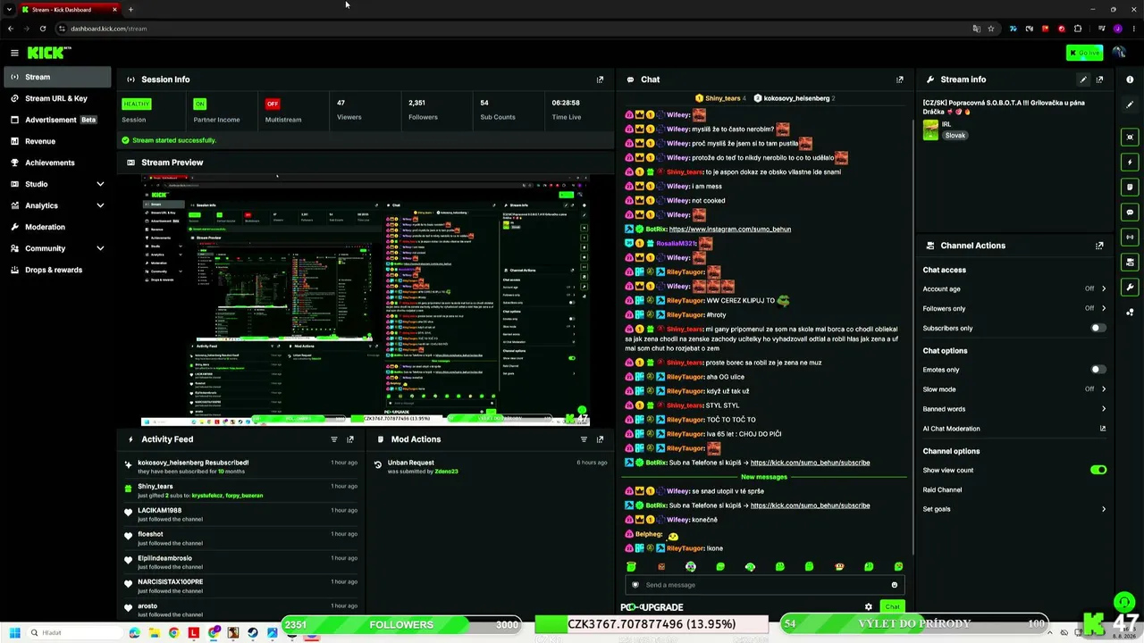Image resolution: width=1144 pixels, height=643 pixels.
Task: Bookmark this page with the star icon
Action: pyautogui.click(x=990, y=29)
